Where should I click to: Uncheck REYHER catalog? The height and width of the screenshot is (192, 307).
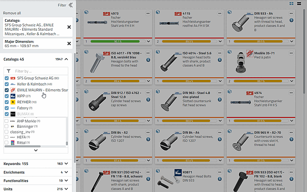(x=7, y=102)
